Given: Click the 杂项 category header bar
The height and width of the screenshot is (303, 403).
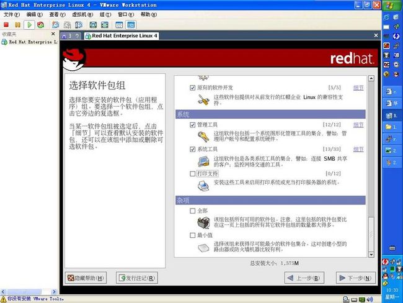Looking at the screenshot, I should click(x=270, y=201).
